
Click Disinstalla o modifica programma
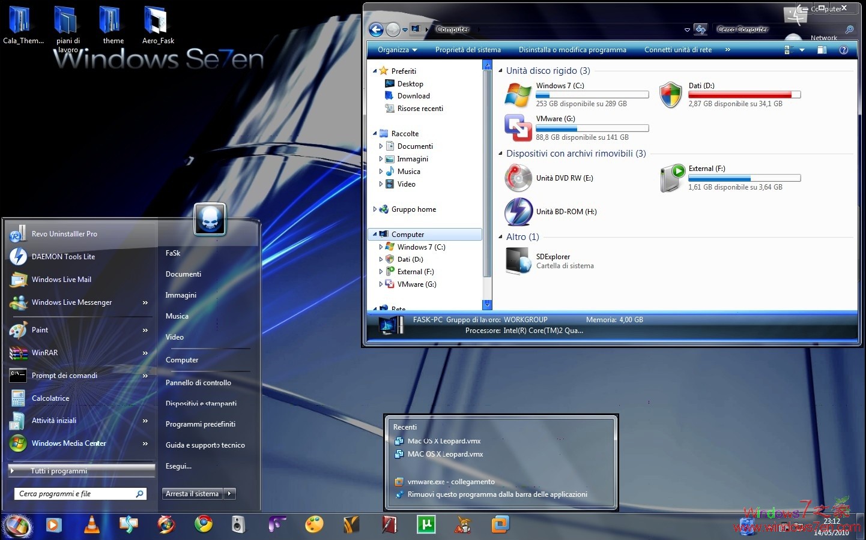click(572, 50)
